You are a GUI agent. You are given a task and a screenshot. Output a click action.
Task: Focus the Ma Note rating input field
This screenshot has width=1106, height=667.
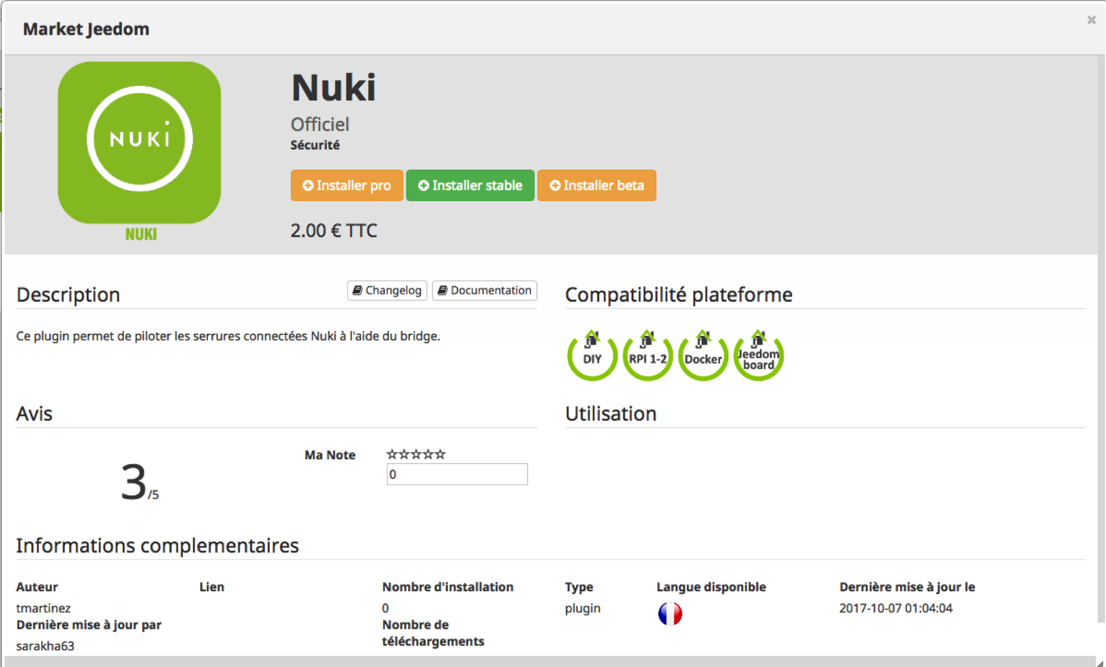point(457,474)
